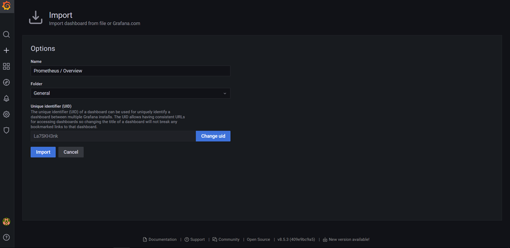Click the v8.5.3 (409e9bc9a5) version text
The width and height of the screenshot is (510, 248).
tap(296, 240)
